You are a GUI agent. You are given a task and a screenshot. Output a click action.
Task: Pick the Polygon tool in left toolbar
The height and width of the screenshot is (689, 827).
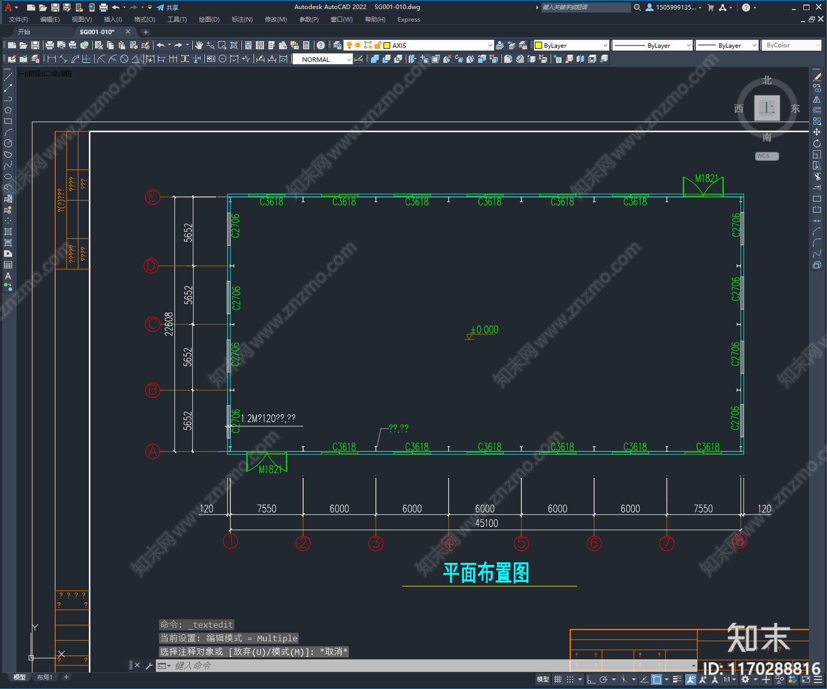pyautogui.click(x=8, y=110)
